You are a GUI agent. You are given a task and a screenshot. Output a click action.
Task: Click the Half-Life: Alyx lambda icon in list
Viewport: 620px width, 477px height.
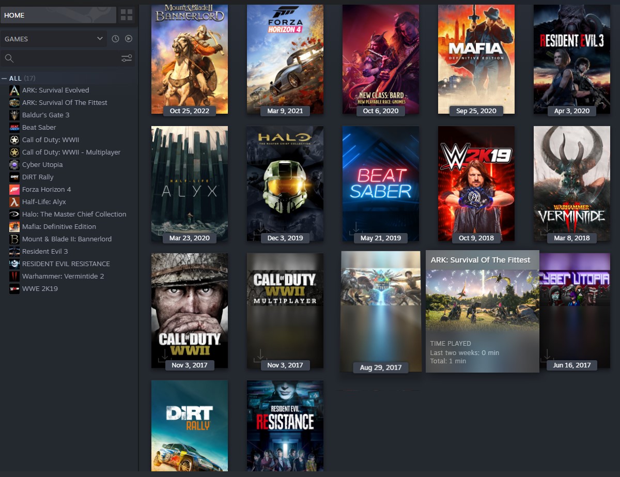[x=14, y=202]
